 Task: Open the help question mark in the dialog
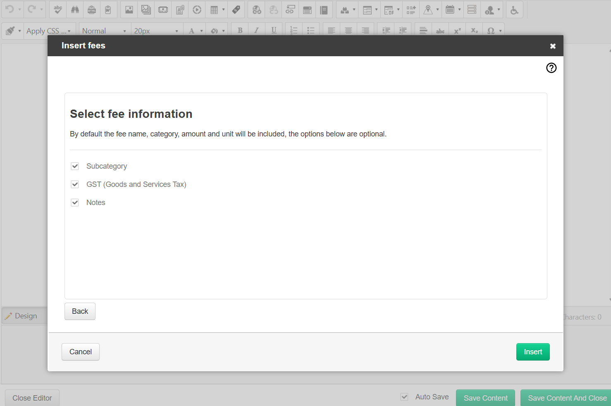click(551, 68)
